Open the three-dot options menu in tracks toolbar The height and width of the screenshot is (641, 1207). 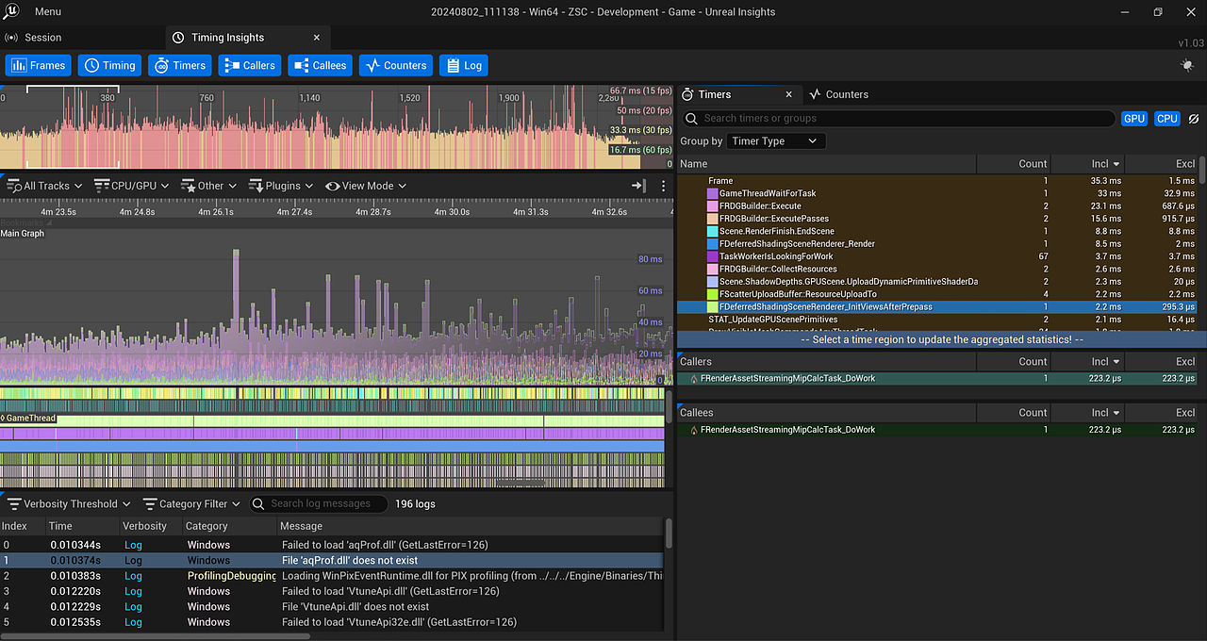663,186
